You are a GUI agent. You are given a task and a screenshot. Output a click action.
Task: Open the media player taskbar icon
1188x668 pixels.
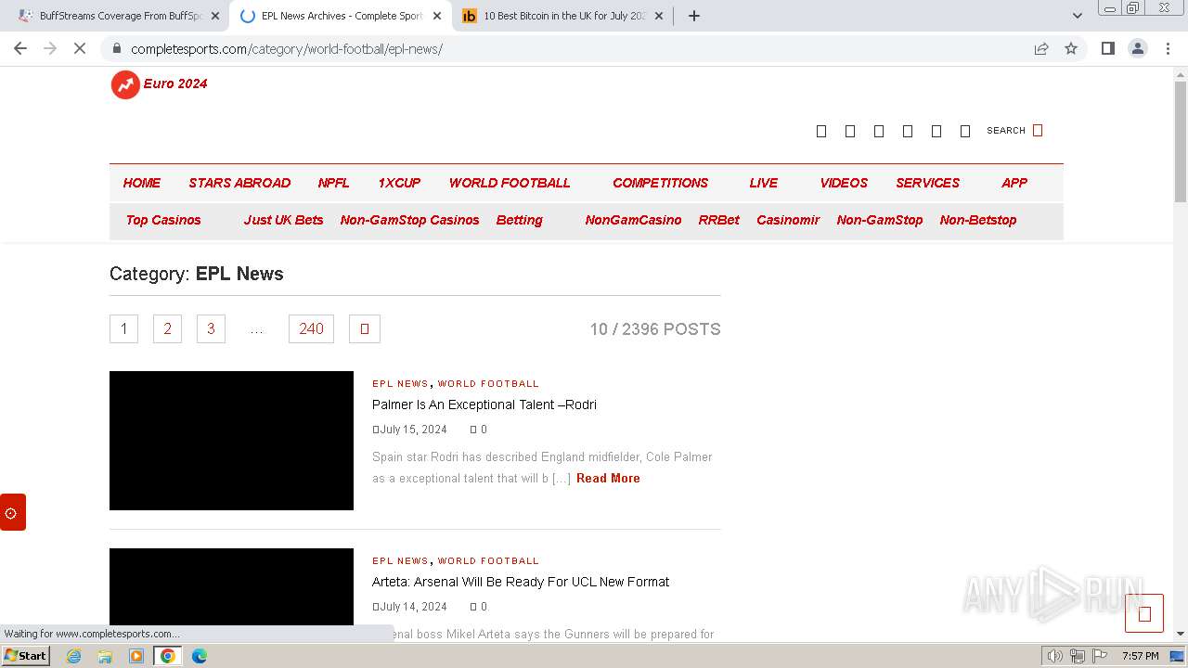(x=136, y=656)
